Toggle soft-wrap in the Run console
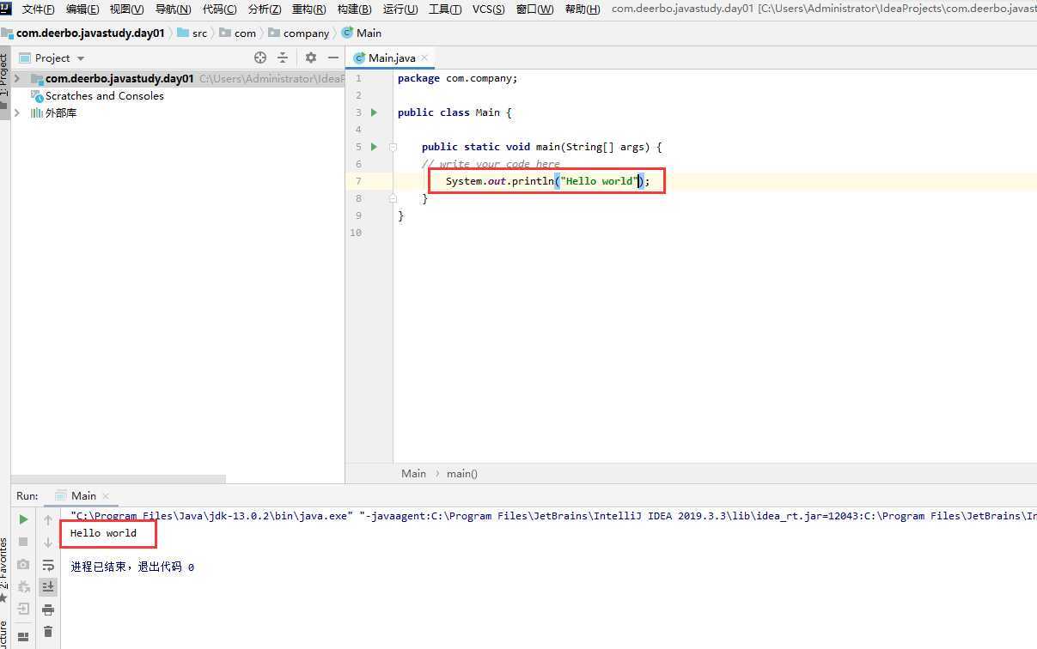This screenshot has height=649, width=1037. [48, 565]
